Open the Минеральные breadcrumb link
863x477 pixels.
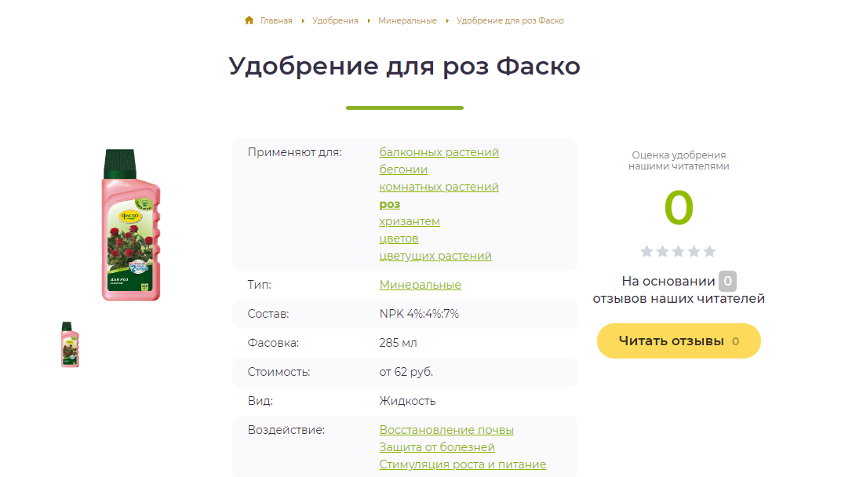click(407, 21)
